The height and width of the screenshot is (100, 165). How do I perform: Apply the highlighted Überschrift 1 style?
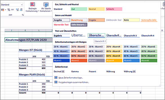pos(96,36)
